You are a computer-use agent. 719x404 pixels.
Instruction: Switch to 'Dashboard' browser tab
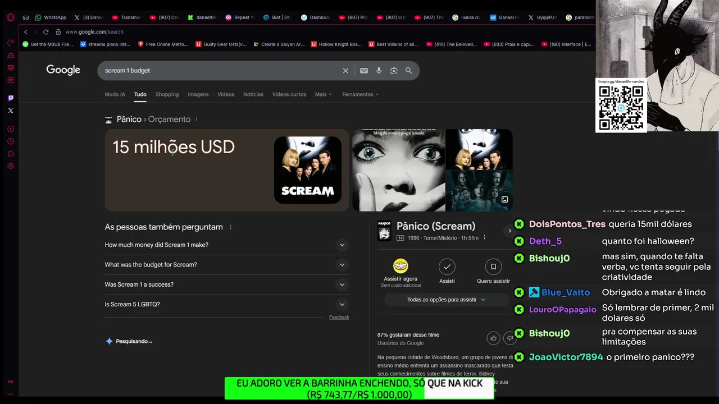coord(316,17)
